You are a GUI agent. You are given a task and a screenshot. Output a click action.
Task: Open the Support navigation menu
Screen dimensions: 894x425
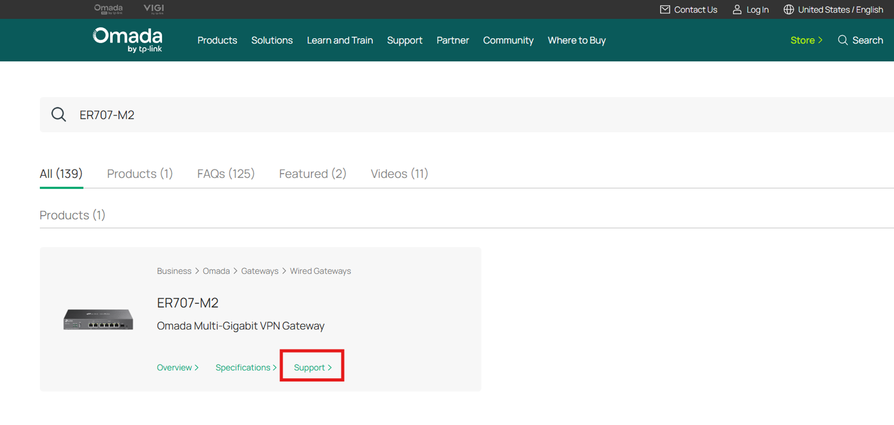point(405,40)
